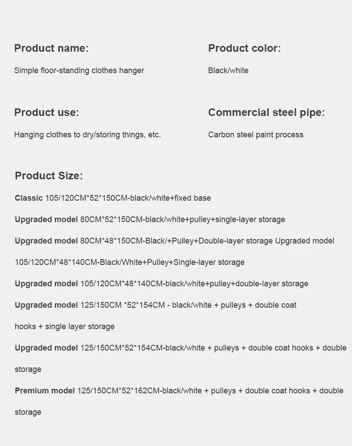Click the 80CM*52*150CM single-layer storage line
352x446 pixels.
click(150, 219)
